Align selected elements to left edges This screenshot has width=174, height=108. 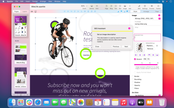click(x=65, y=11)
